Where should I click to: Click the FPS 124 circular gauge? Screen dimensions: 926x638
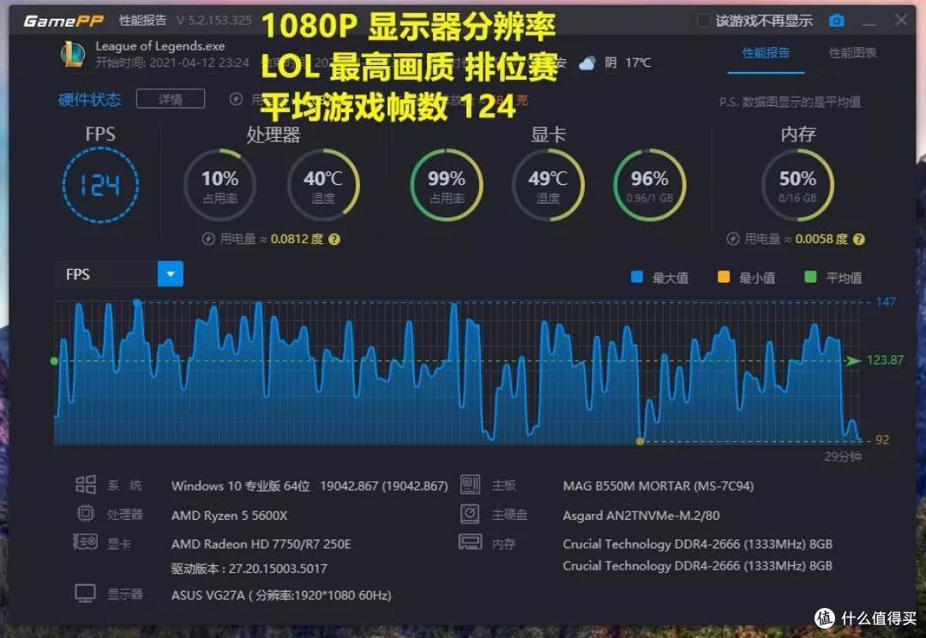click(100, 185)
